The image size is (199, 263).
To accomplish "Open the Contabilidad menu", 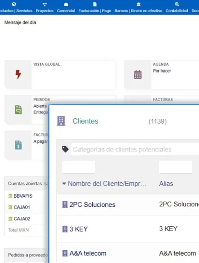I will coord(177,11).
